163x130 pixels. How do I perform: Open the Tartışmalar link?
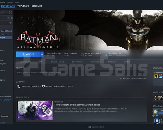95,62
